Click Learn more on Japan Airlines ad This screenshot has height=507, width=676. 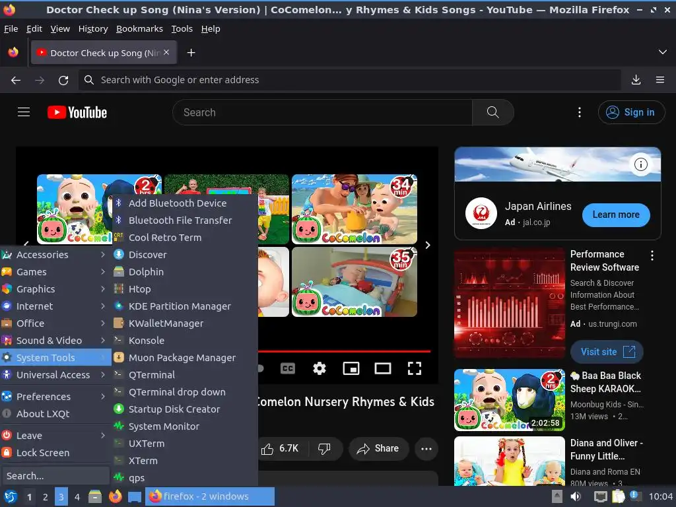click(x=616, y=215)
